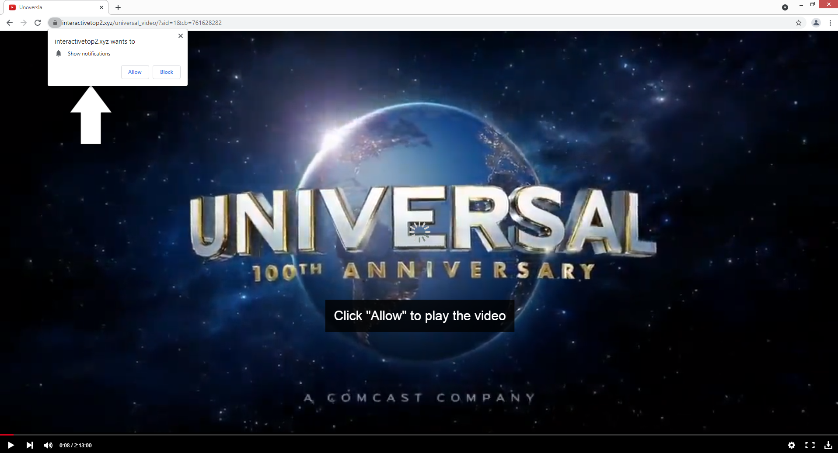Select the Unoversla browser tab
838x453 pixels.
coord(56,7)
